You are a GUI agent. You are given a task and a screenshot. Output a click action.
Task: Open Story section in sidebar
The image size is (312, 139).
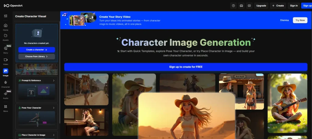[5, 50]
